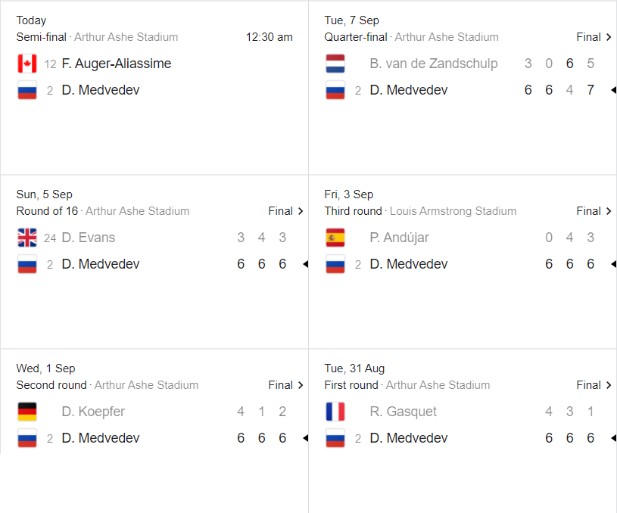Click the Germany flag beside D. Koepfer
Image resolution: width=617 pixels, height=513 pixels.
[x=27, y=412]
